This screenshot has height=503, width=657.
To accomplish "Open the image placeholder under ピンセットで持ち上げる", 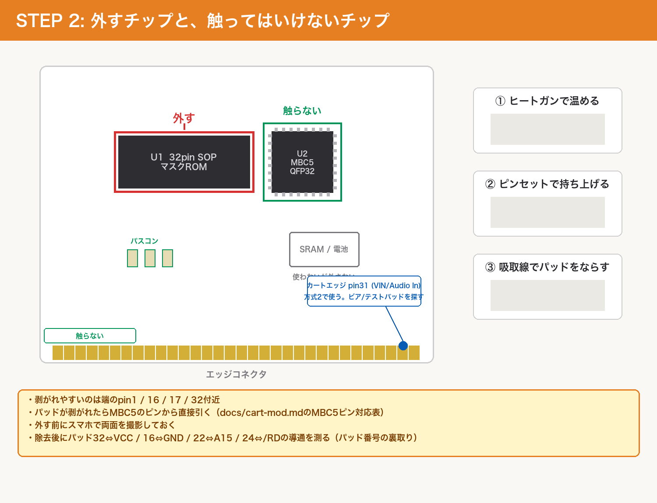I will click(x=547, y=212).
